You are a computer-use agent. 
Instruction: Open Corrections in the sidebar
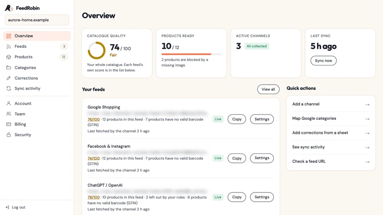pos(37,78)
